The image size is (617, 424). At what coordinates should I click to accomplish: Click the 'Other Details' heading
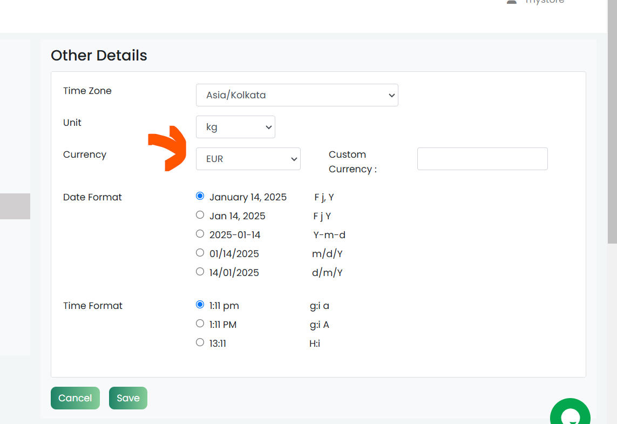99,56
